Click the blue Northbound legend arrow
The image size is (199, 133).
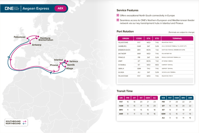click(24, 123)
